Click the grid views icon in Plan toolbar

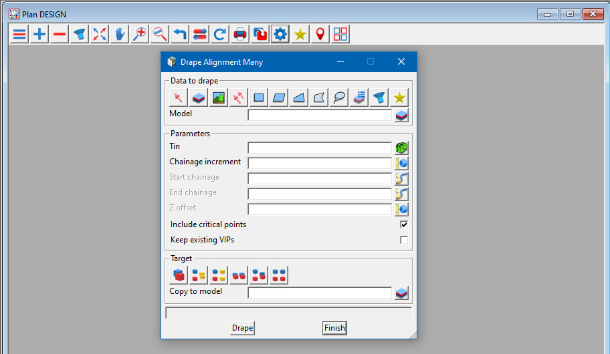click(x=340, y=34)
